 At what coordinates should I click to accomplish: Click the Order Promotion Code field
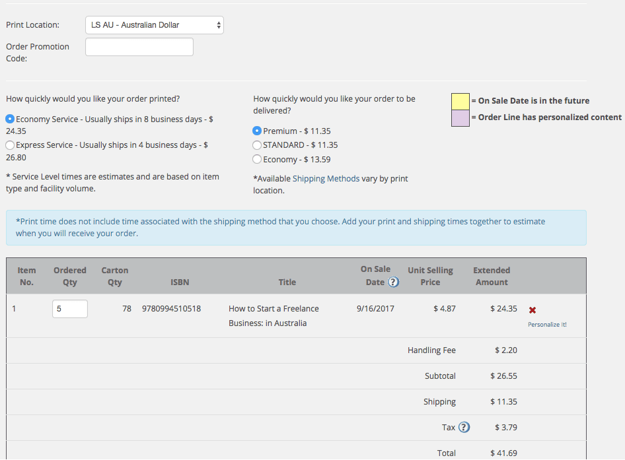(x=139, y=47)
